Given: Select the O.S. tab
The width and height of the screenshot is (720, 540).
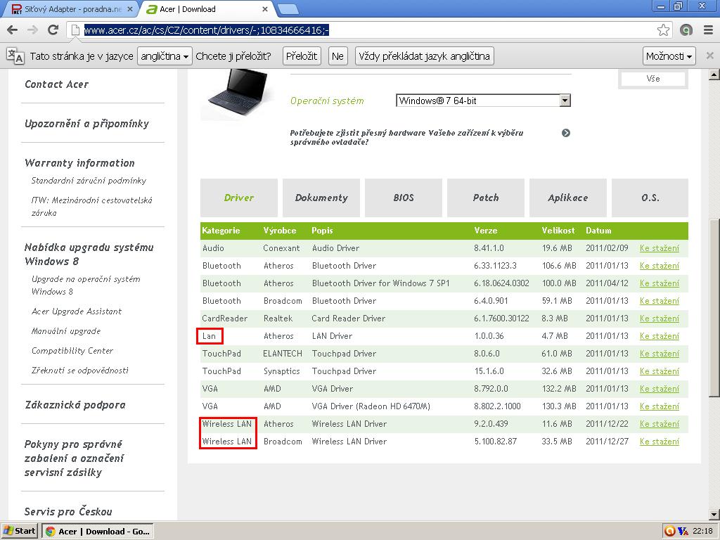Looking at the screenshot, I should (x=650, y=198).
